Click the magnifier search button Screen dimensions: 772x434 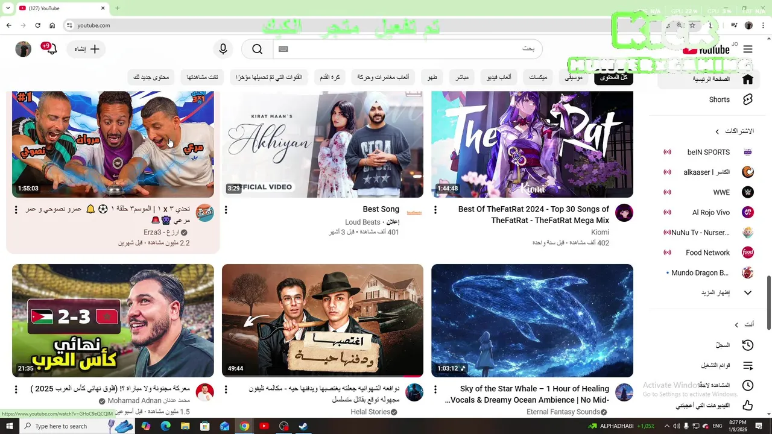pos(258,49)
